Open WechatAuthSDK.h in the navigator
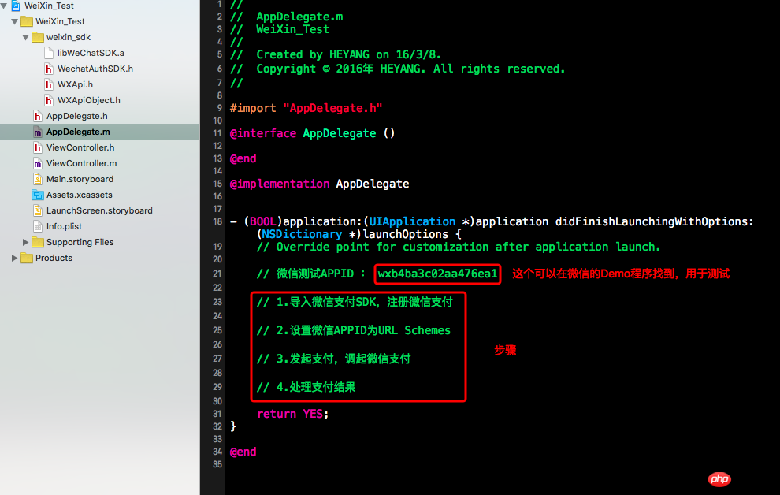Viewport: 780px width, 495px height. pos(95,69)
